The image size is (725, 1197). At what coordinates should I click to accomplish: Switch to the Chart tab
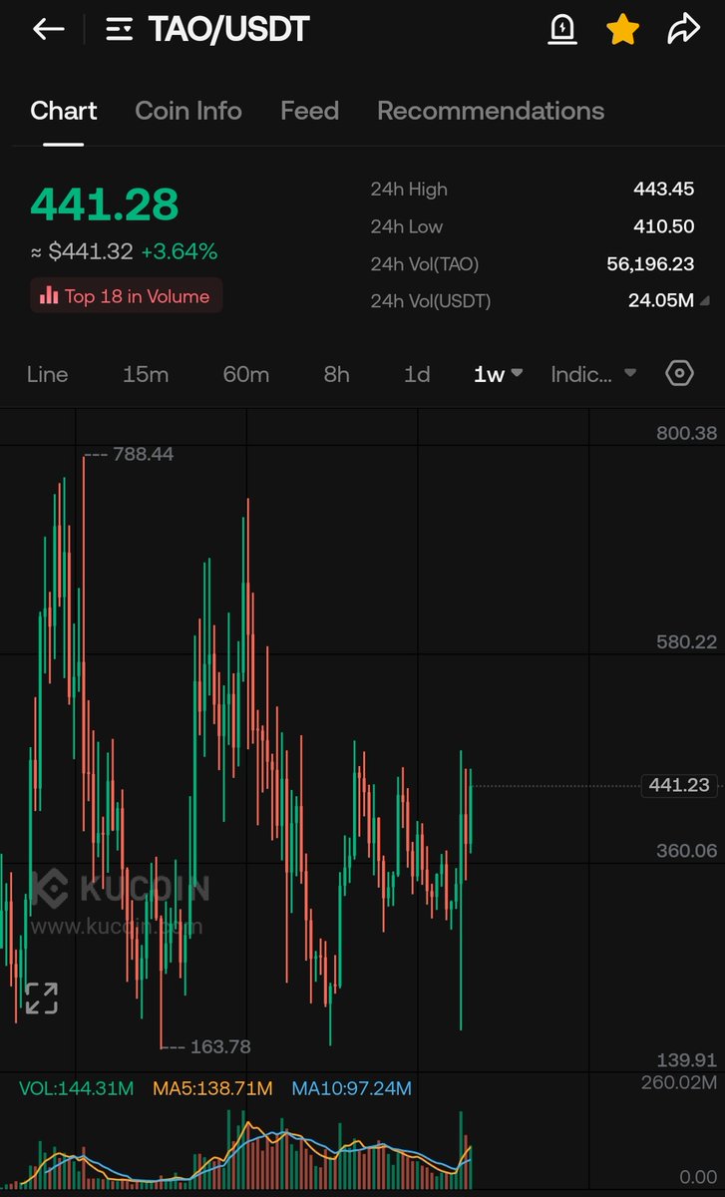(64, 111)
